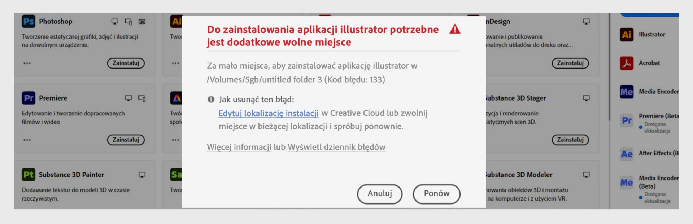
Task: Click the Substance 3D Painter icon
Action: click(29, 175)
